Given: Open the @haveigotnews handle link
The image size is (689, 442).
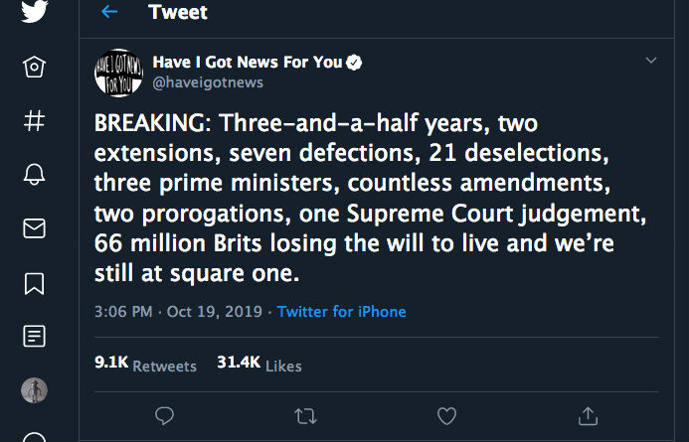Looking at the screenshot, I should (x=208, y=82).
